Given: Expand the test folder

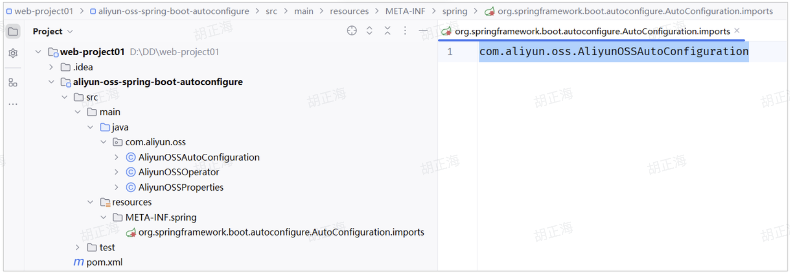Looking at the screenshot, I should pos(77,247).
